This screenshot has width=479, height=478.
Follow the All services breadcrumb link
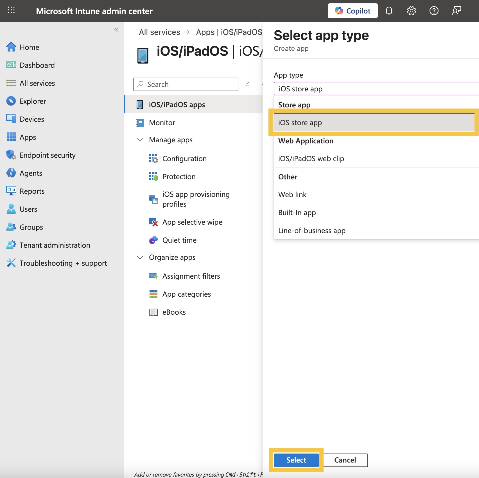click(159, 32)
